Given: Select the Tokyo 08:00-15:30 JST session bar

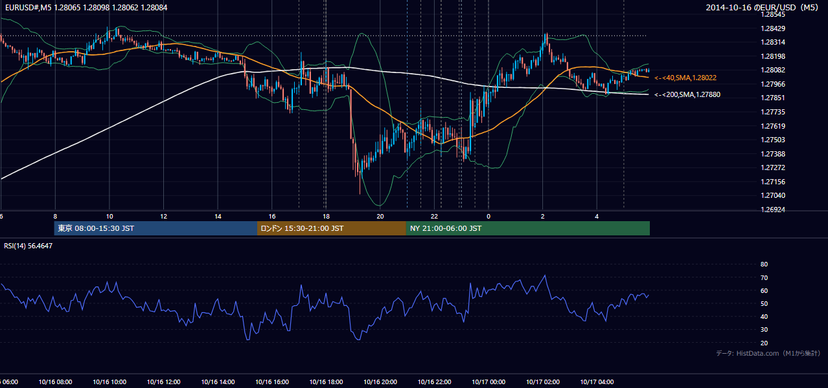Looking at the screenshot, I should pos(155,228).
